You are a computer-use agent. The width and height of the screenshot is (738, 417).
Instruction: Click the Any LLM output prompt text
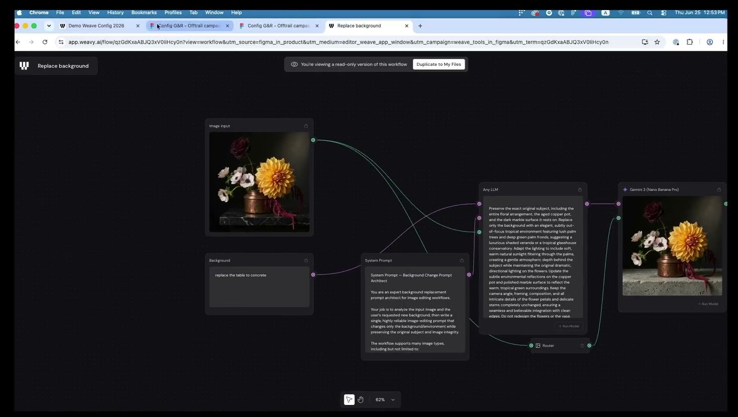tap(533, 257)
